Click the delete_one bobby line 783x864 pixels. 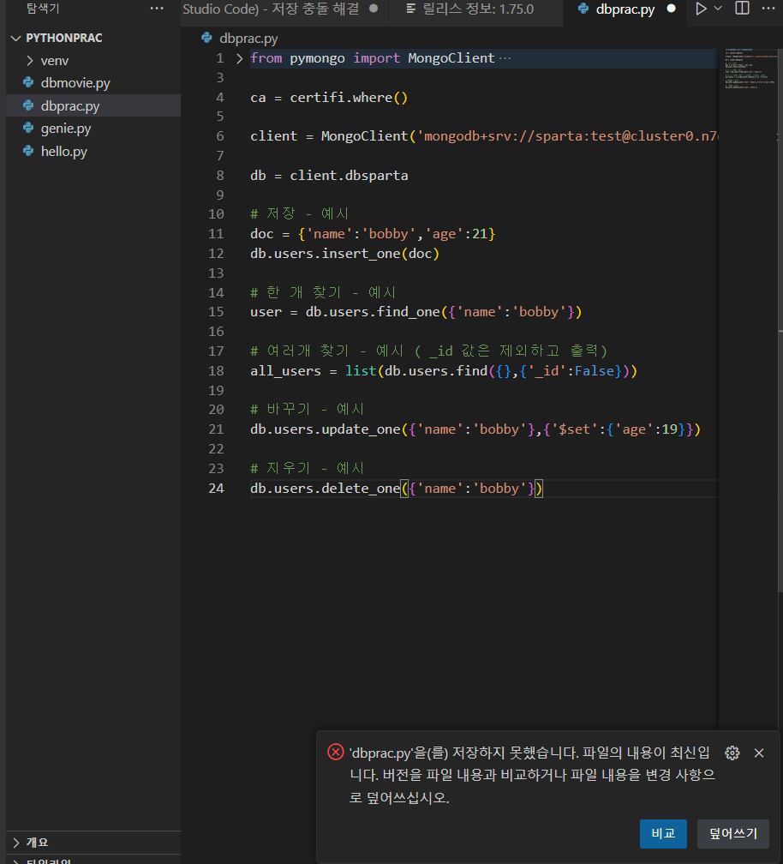point(396,489)
